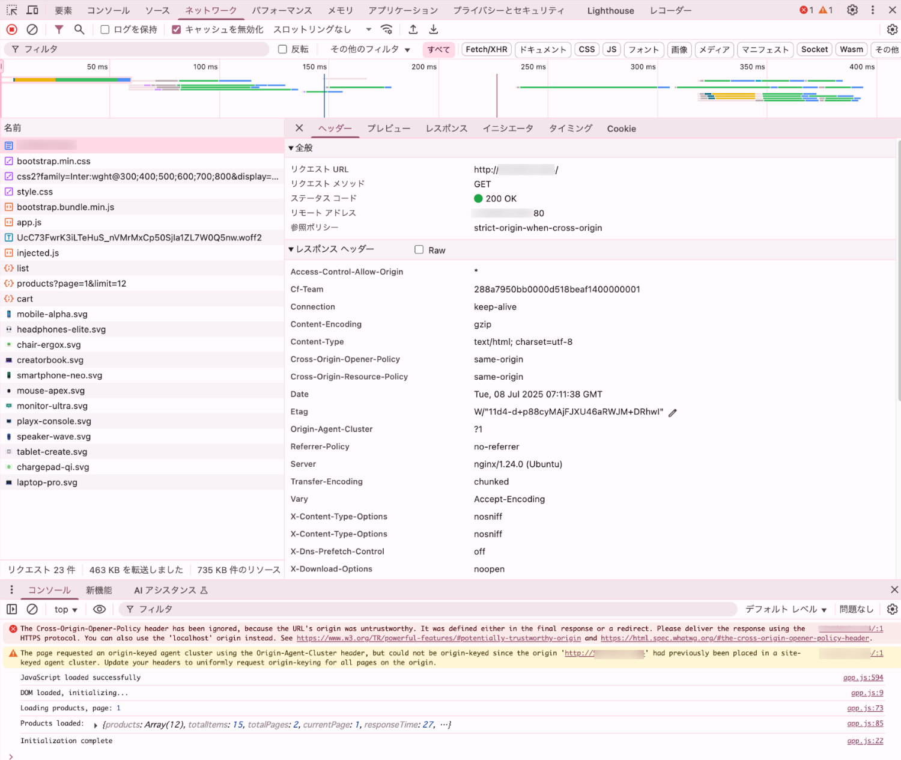Close the request details pane
The image size is (901, 760).
(x=299, y=128)
